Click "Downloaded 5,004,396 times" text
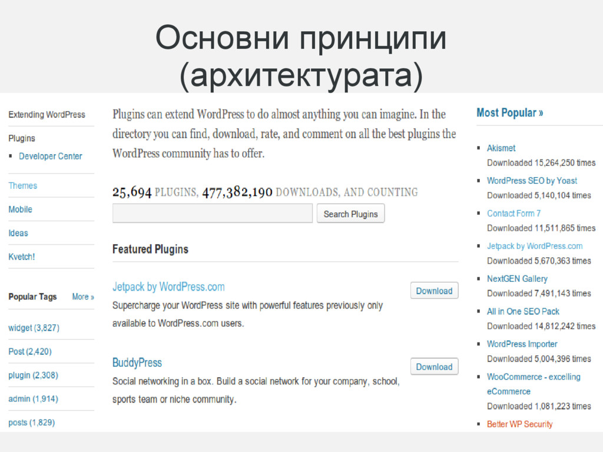Screen dimensions: 603x452 pyautogui.click(x=539, y=359)
